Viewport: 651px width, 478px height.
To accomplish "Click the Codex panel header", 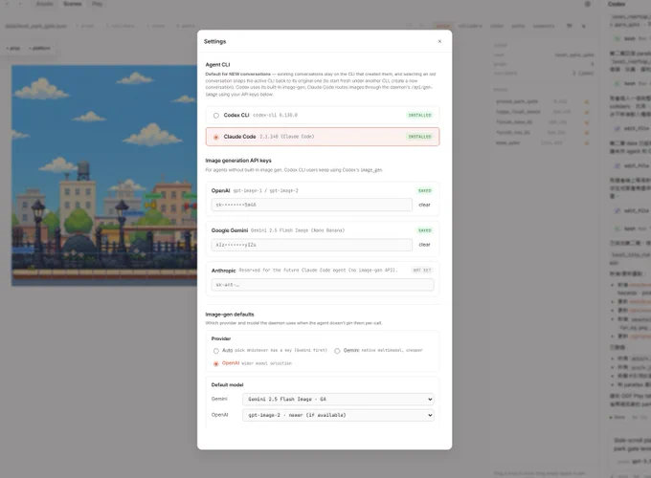I will click(x=617, y=4).
